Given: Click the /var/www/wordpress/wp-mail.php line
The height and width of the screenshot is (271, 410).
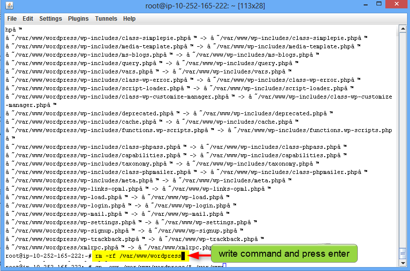Looking at the screenshot, I should (x=117, y=214).
